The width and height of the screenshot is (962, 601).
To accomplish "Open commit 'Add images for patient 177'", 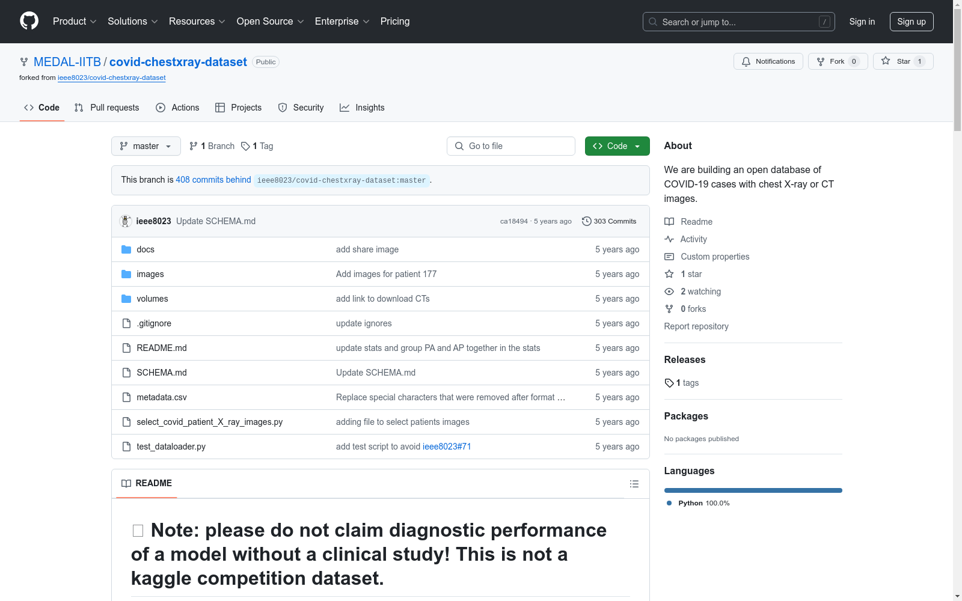I will tap(387, 274).
